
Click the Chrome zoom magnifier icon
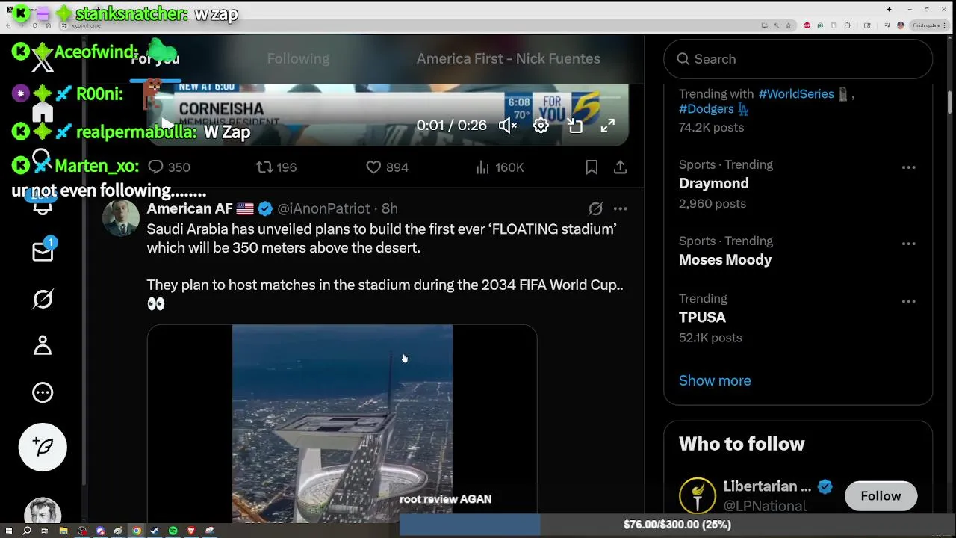[x=776, y=25]
